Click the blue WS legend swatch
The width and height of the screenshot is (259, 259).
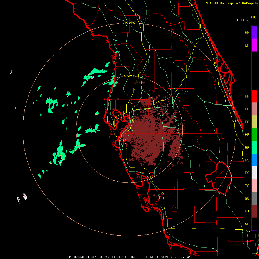254,160
